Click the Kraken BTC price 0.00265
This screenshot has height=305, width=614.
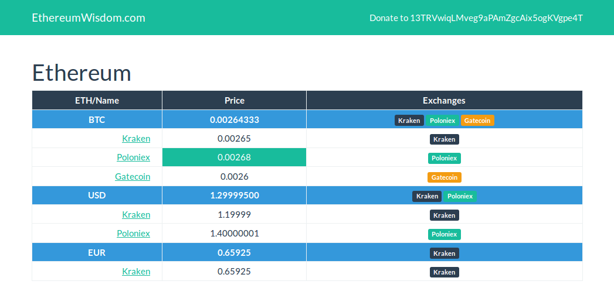[x=234, y=138]
